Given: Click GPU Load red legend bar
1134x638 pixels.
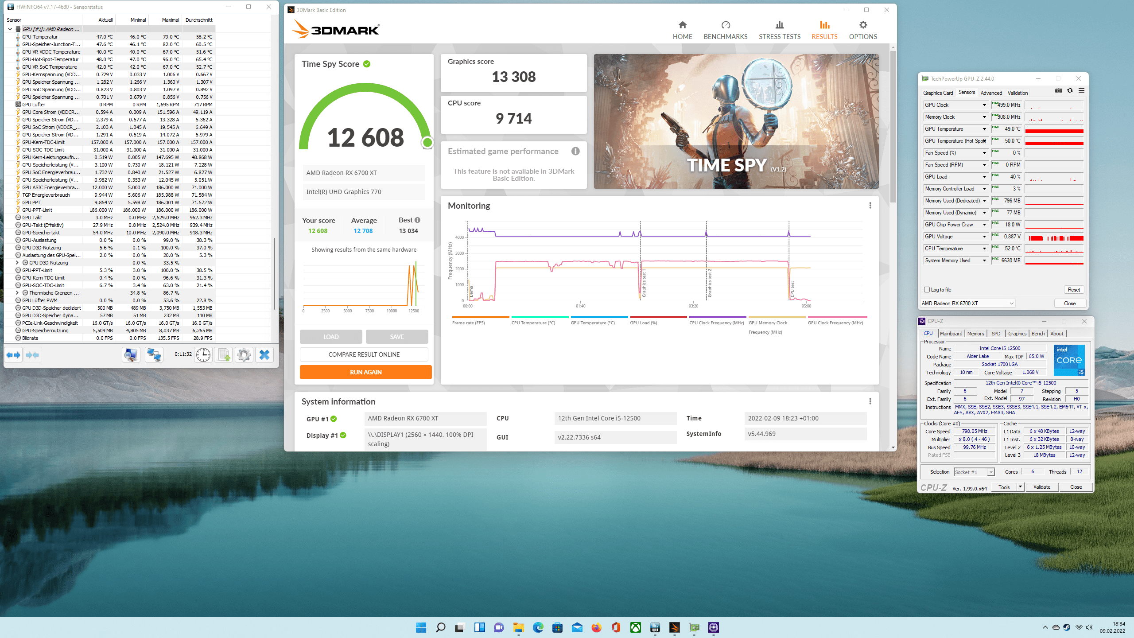Looking at the screenshot, I should click(x=659, y=317).
